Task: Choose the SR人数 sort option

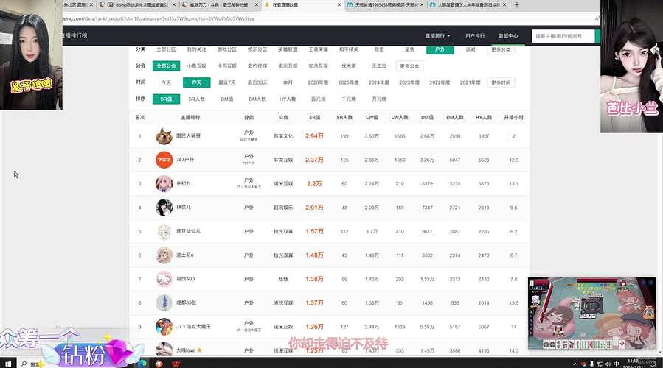Action: [196, 99]
